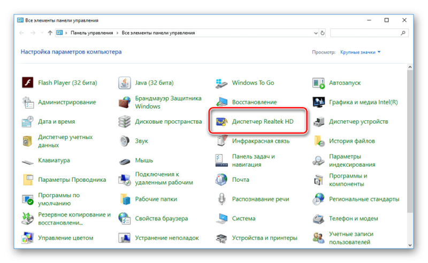Click the Все элементы панели управления breadcrumb

[x=158, y=33]
